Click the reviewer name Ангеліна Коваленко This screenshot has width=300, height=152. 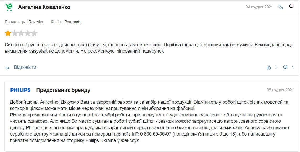click(x=44, y=7)
